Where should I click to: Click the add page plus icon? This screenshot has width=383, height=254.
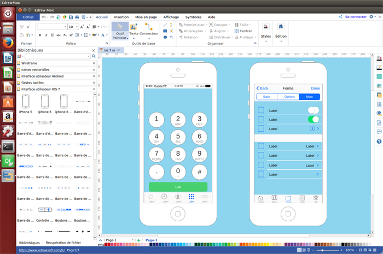pyautogui.click(x=139, y=240)
